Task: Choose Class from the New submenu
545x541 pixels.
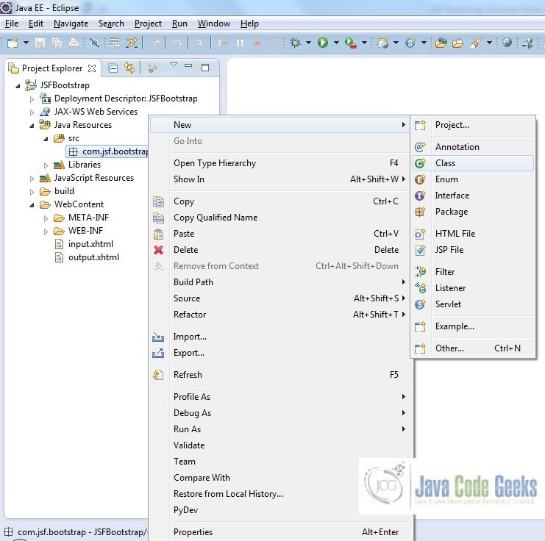Action: 473,163
